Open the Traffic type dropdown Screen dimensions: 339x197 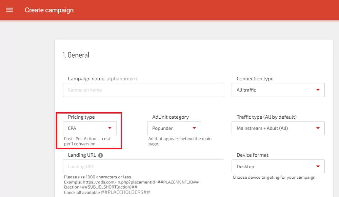click(x=278, y=128)
